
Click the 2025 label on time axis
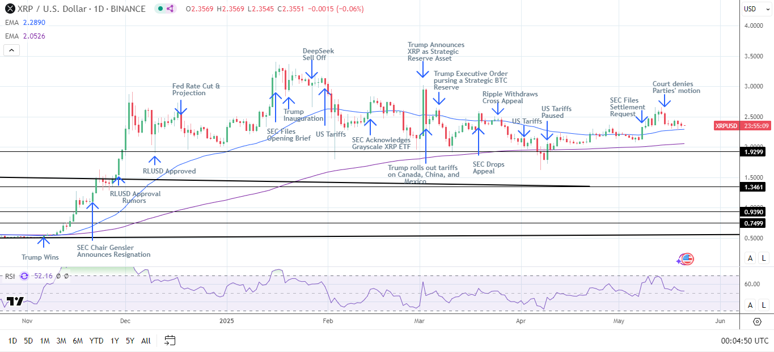tap(227, 321)
